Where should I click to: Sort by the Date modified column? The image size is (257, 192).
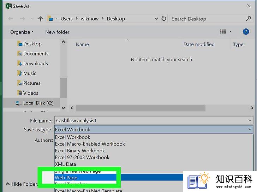point(199,44)
